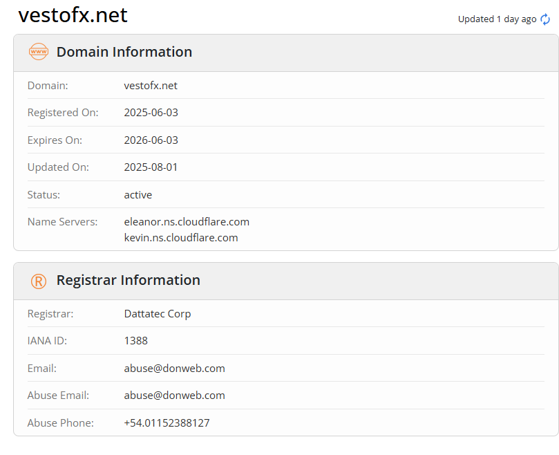Click the vestofx.net value in Domain row
559x455 pixels.
151,86
